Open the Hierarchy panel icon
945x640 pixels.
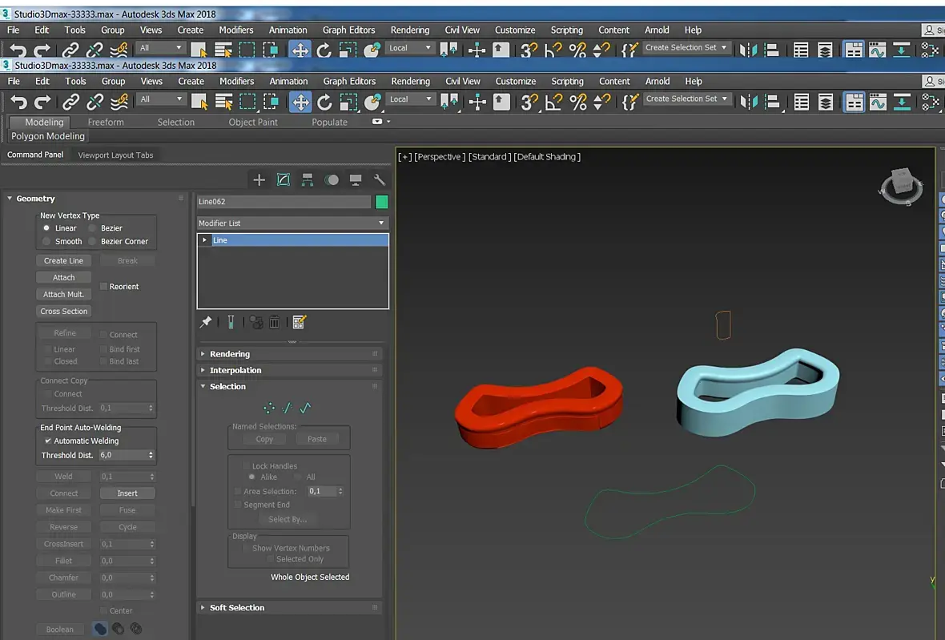[x=307, y=180]
